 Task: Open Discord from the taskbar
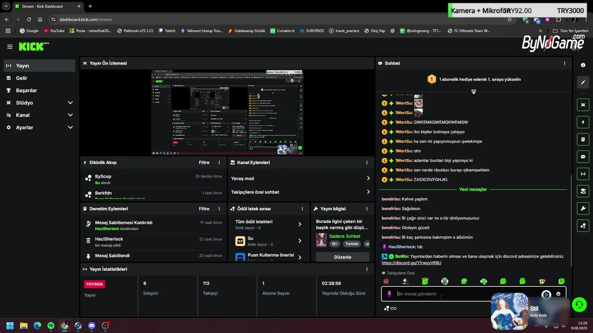point(92,326)
